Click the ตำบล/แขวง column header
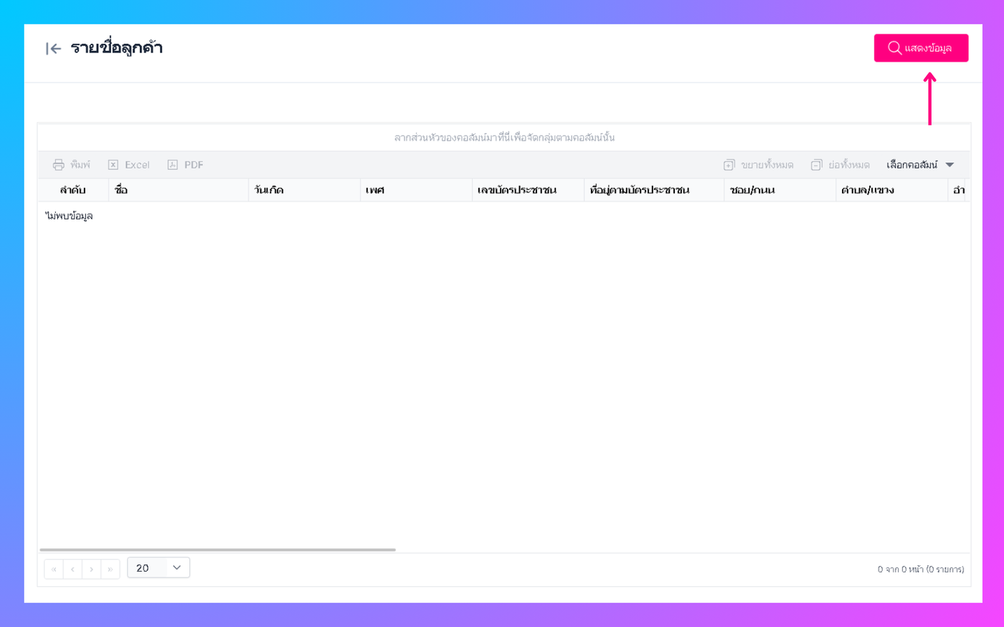The image size is (1004, 627). point(891,190)
